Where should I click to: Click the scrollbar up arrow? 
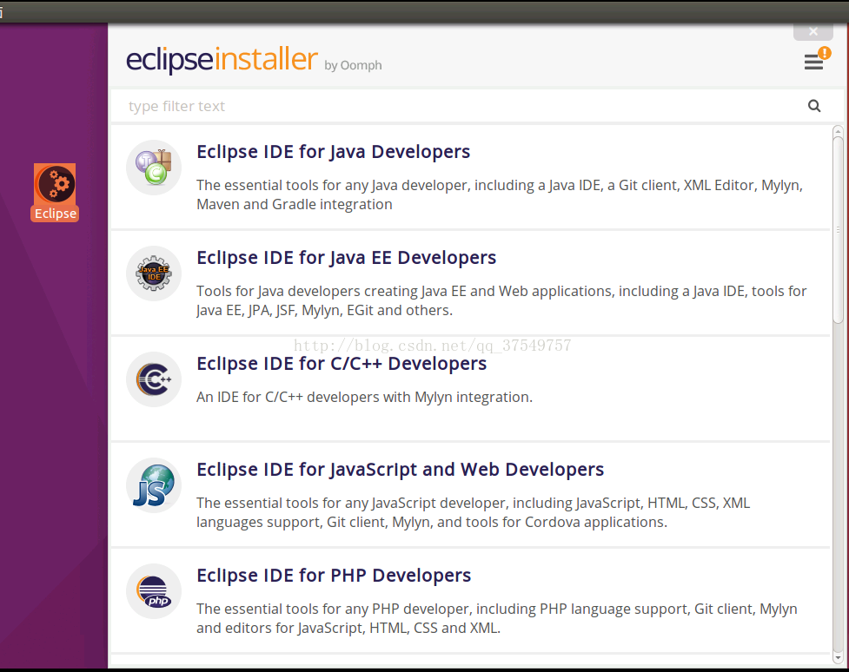coord(838,131)
